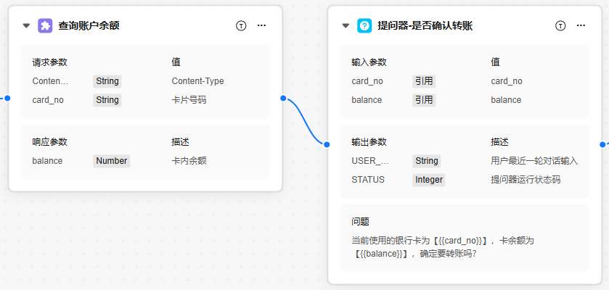This screenshot has width=609, height=290.
Task: Click the 卡片号码 value field
Action: click(x=189, y=100)
